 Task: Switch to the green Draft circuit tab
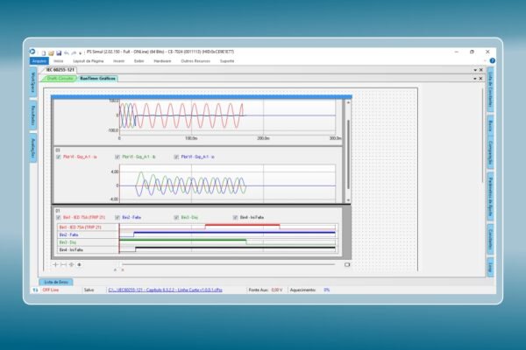pos(60,79)
